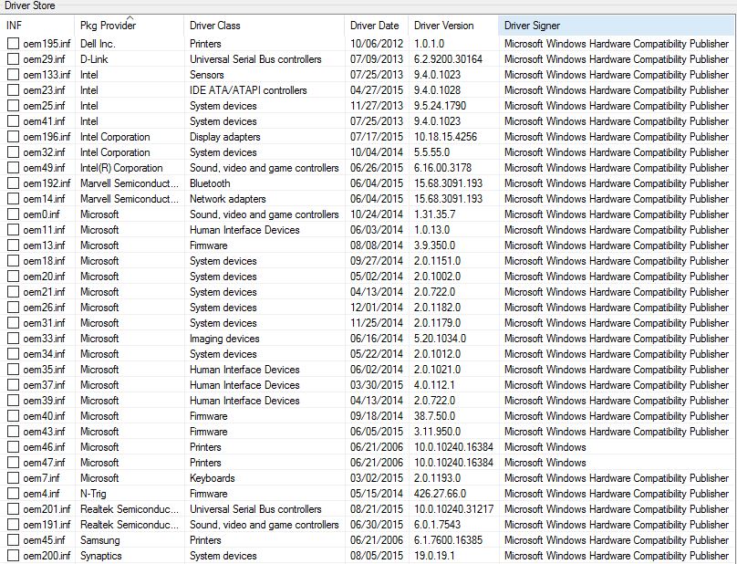Tick the checkbox beside oem49.inf
Screen dimensions: 737x564
click(13, 168)
